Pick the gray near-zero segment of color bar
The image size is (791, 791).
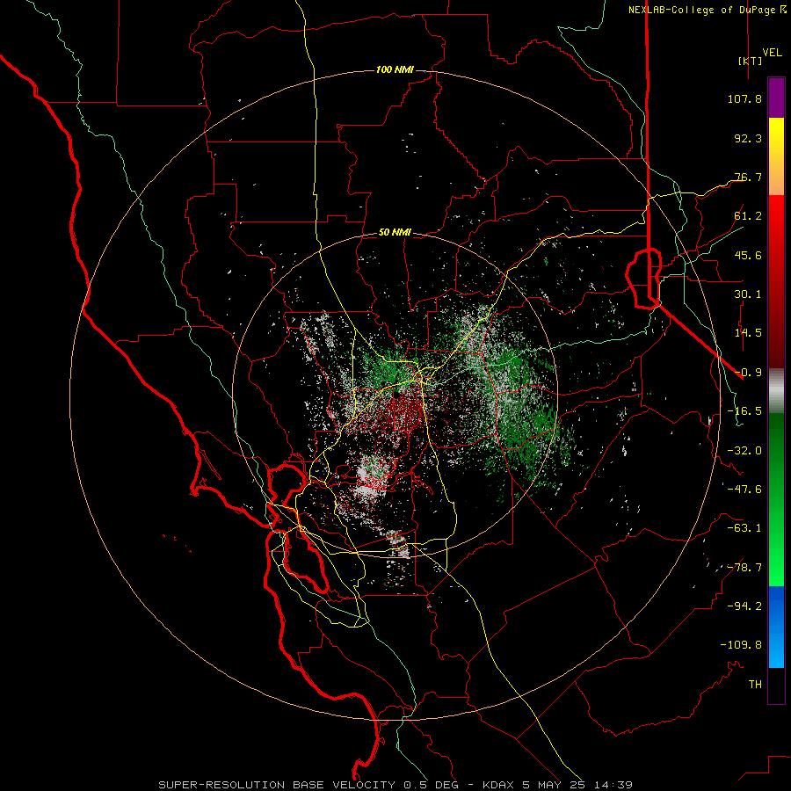tap(776, 391)
